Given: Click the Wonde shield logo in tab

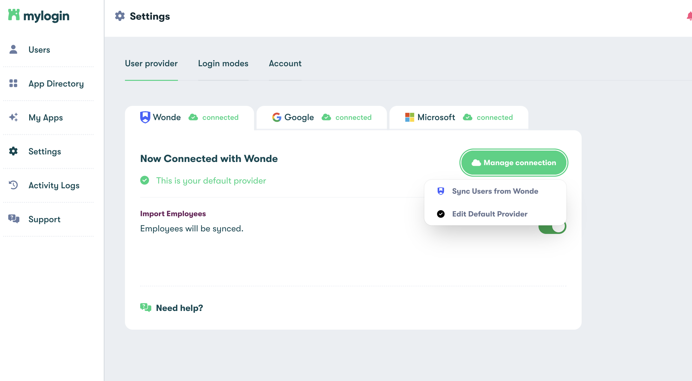Looking at the screenshot, I should tap(145, 117).
